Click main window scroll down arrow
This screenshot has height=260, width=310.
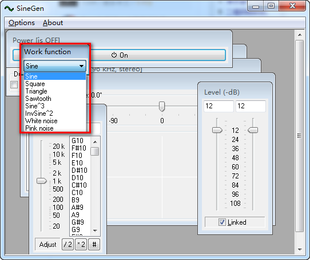coord(300,250)
